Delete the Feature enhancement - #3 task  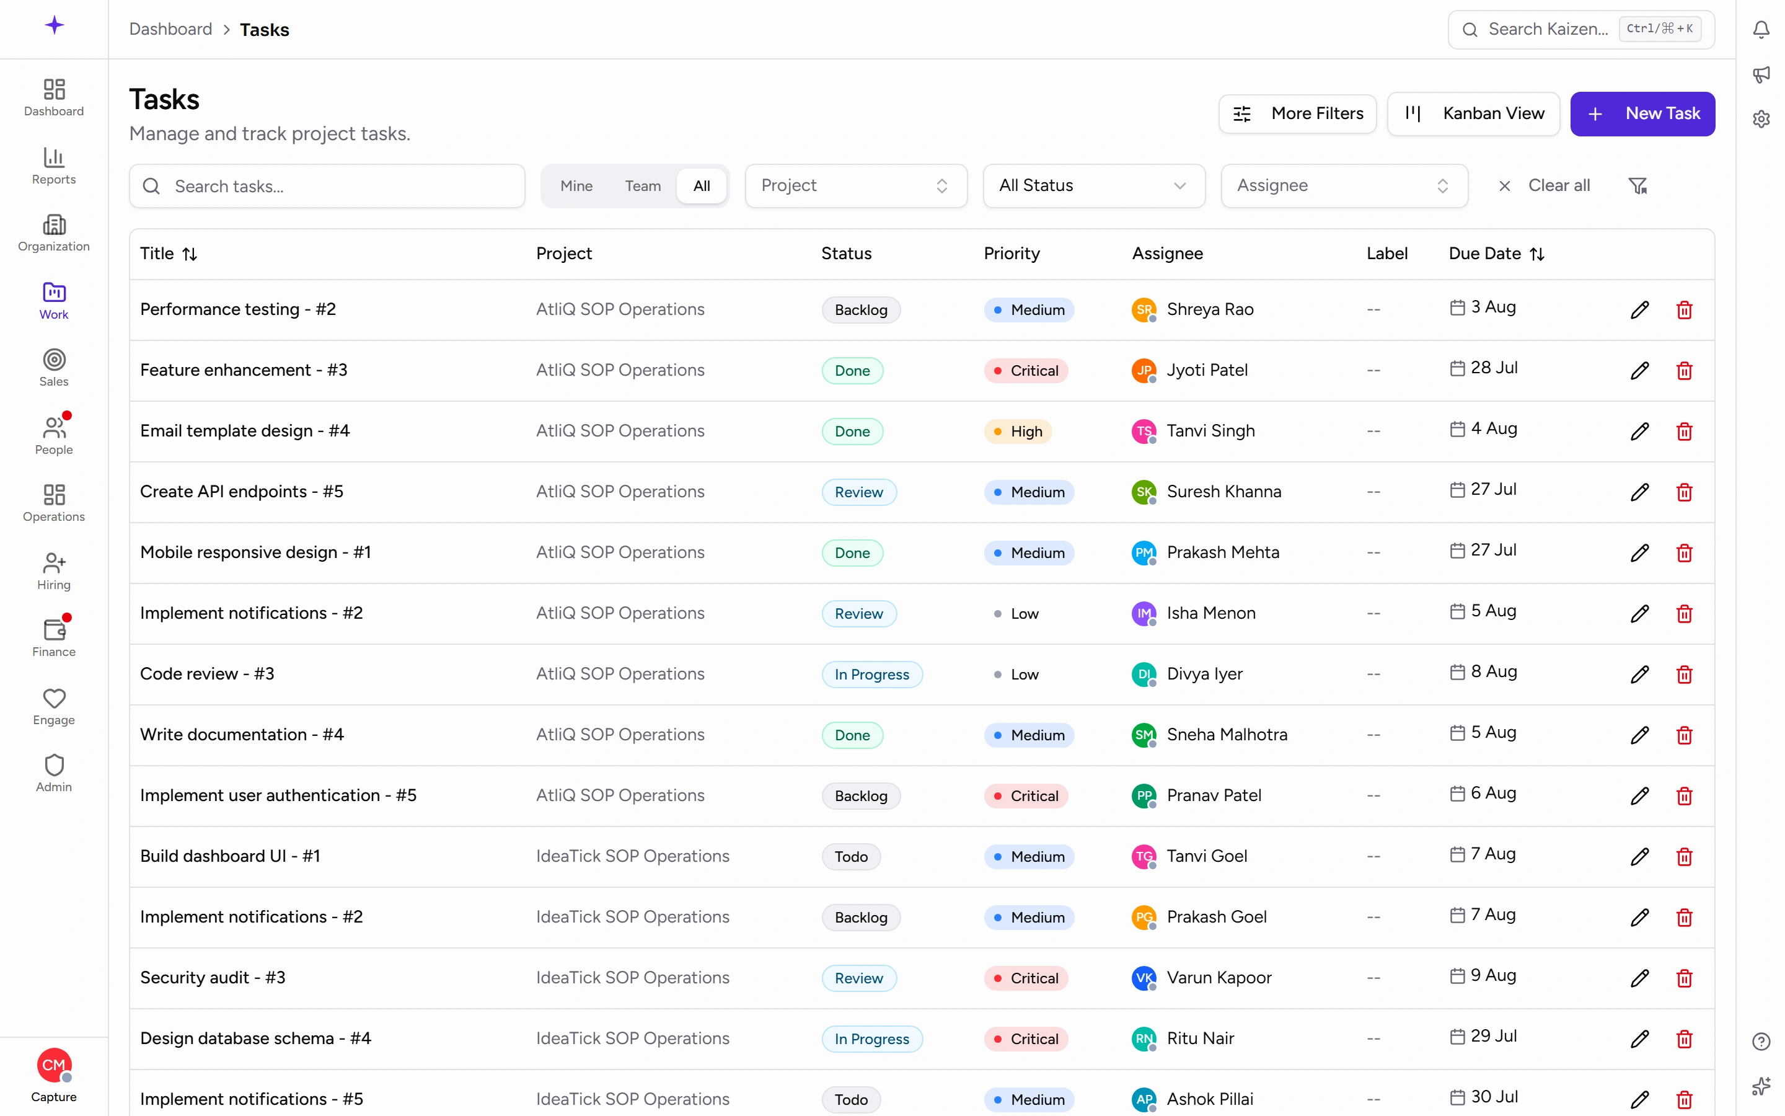[1685, 371]
